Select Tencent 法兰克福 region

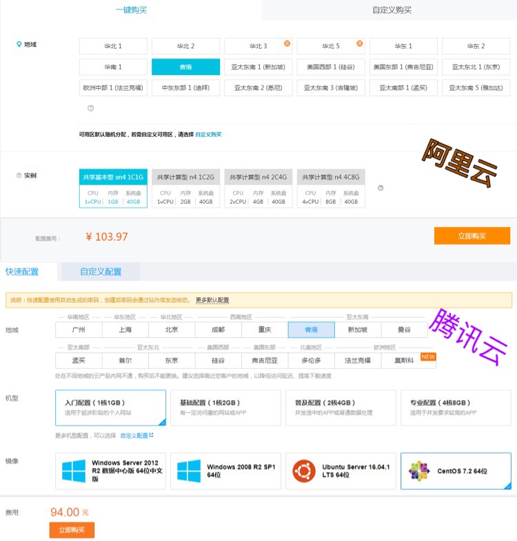358,361
